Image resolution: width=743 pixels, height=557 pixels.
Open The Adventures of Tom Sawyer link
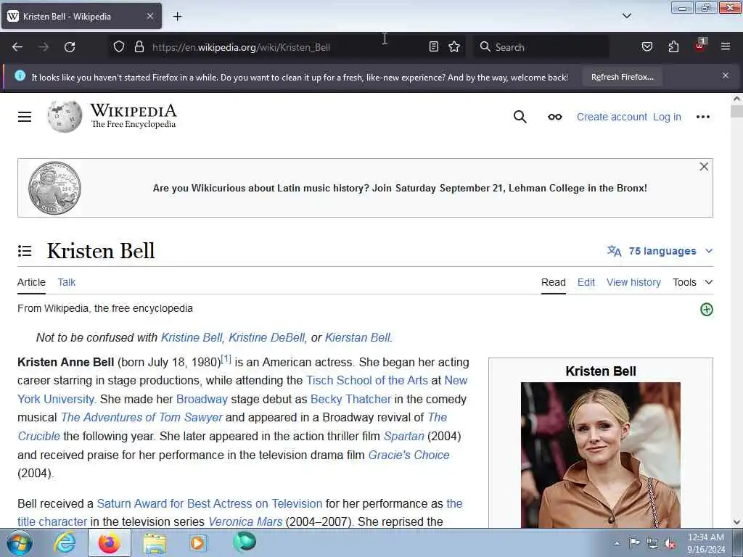tap(141, 417)
